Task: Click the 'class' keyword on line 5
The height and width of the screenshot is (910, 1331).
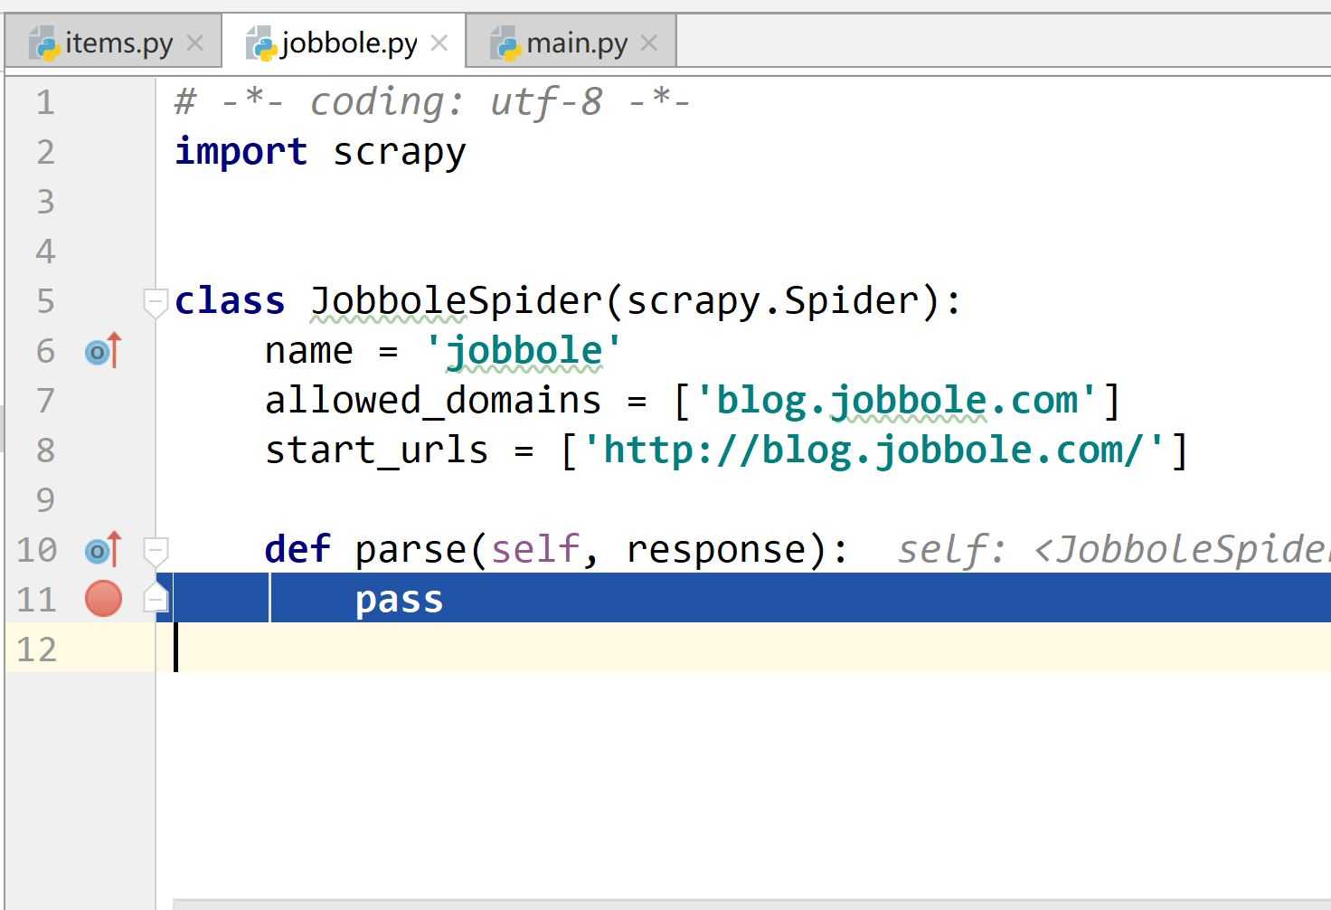Action: (230, 300)
